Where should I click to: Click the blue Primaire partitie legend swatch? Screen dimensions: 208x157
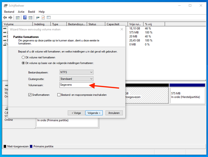[x=31, y=146]
